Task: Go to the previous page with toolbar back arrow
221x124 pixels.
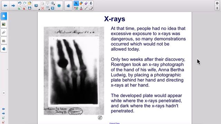Action: [x=6, y=6]
